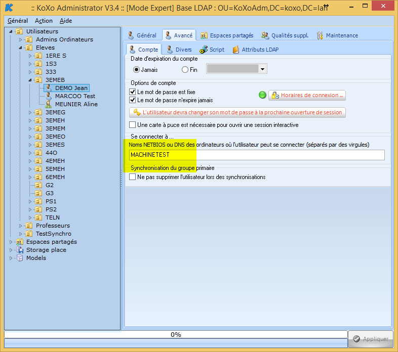Collapse the 3EMEB class node
The height and width of the screenshot is (352, 398).
pos(30,80)
